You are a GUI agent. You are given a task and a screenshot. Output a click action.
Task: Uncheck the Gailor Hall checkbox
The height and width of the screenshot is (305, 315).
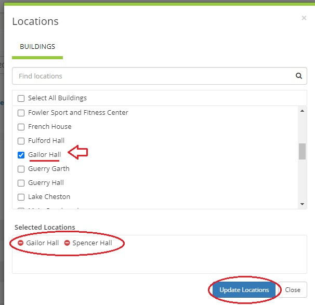pos(21,155)
